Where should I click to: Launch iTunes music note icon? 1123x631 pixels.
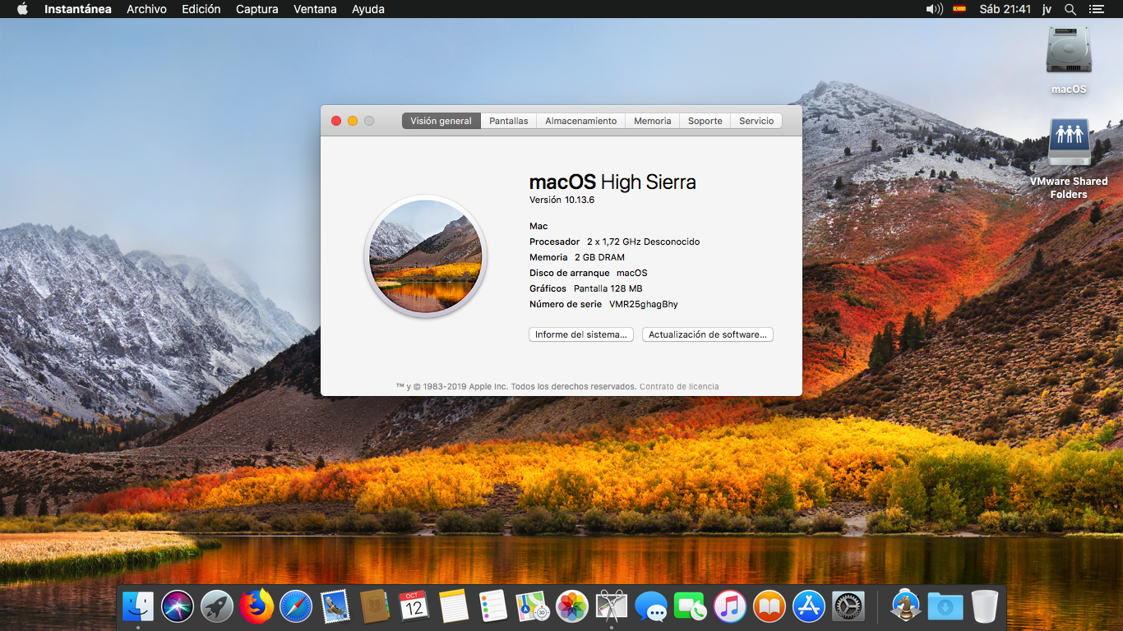730,607
